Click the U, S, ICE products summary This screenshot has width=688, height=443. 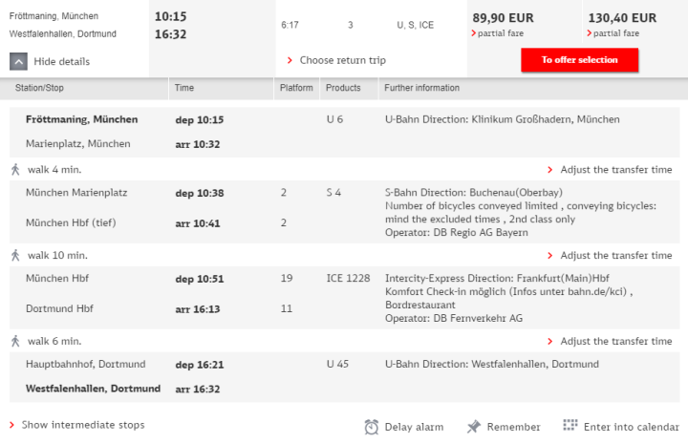click(415, 25)
